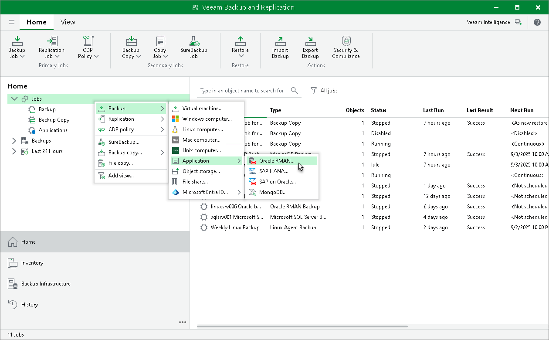Switch to the View ribbon tab

point(68,22)
